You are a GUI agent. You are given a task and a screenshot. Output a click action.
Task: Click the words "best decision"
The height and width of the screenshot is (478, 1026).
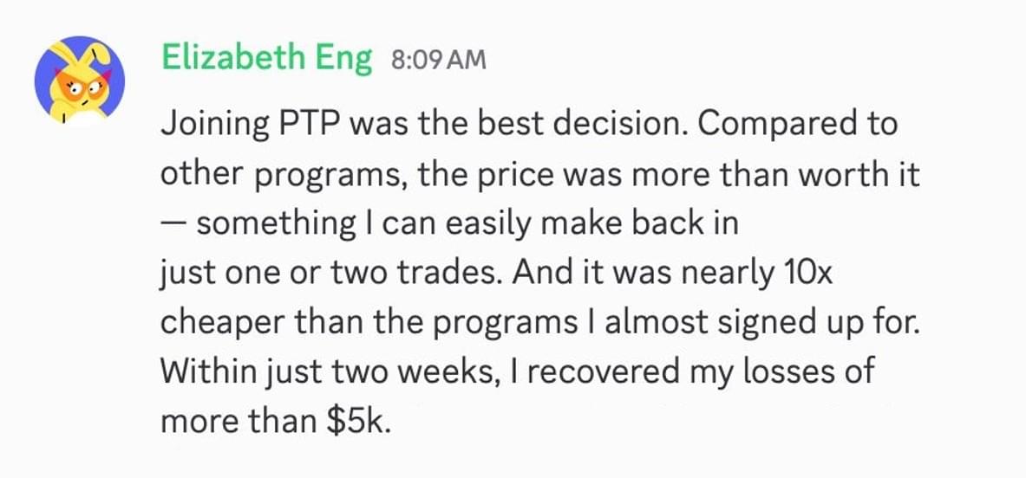click(581, 124)
